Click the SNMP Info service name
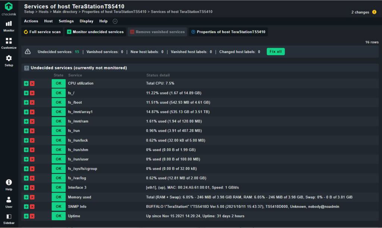 click(77, 207)
